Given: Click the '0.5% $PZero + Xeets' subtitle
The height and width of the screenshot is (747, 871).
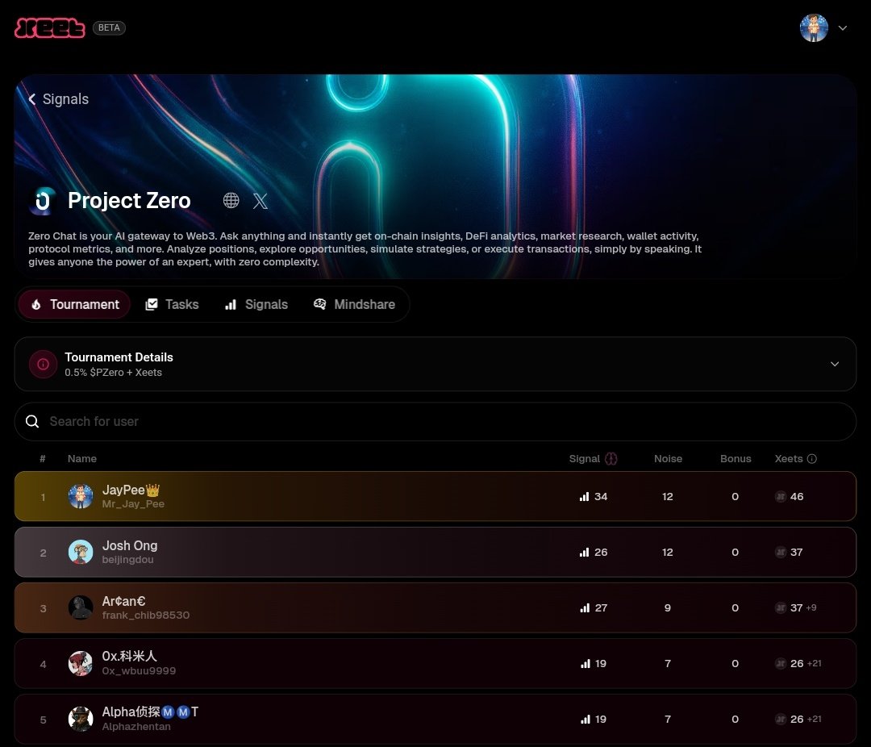Looking at the screenshot, I should click(114, 373).
